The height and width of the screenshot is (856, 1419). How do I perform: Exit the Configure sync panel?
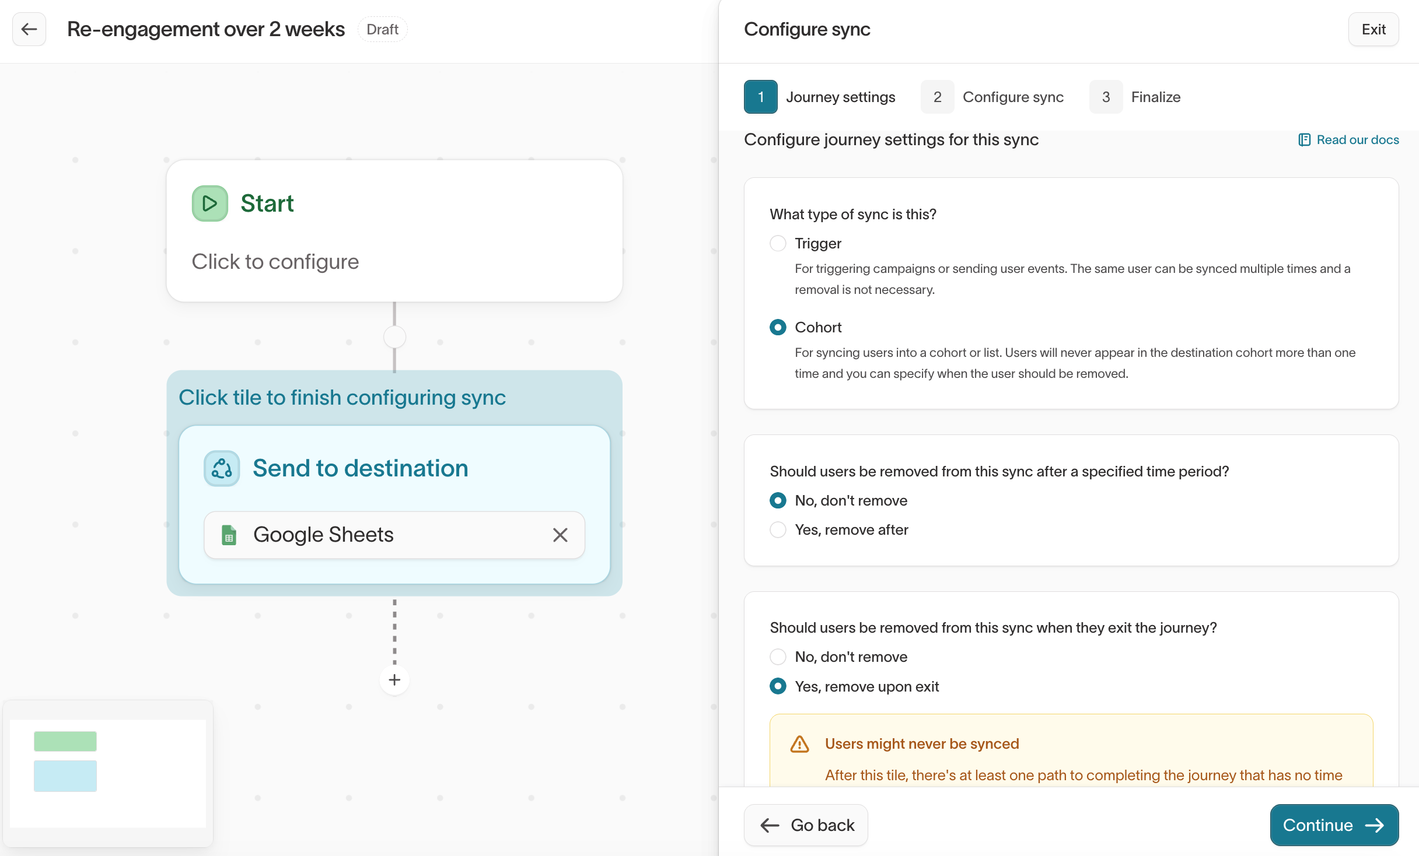pos(1373,29)
